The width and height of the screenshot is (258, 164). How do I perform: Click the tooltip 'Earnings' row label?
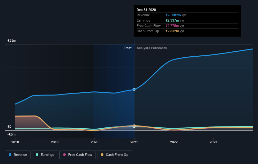click(143, 20)
